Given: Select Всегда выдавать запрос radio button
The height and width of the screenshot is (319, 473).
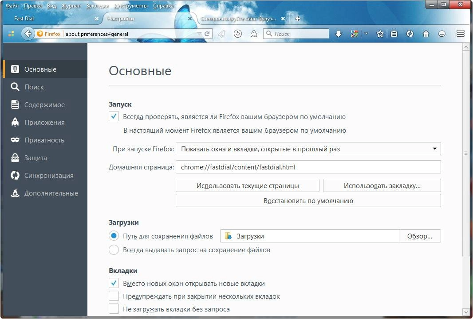Looking at the screenshot, I should (114, 250).
